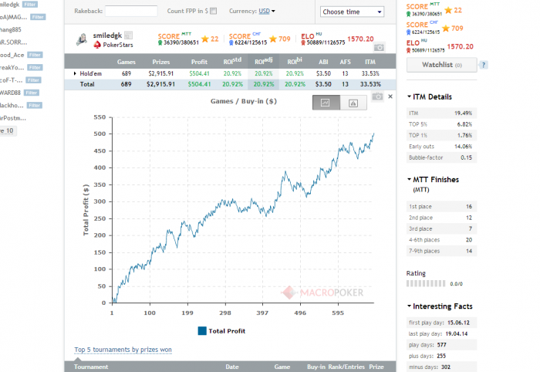540x372 pixels.
Task: Click the Filter button next to ood_Ace
Action: (35, 55)
